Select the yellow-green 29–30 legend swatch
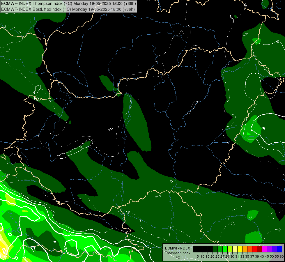This screenshot has width=285, height=262. tap(230, 249)
